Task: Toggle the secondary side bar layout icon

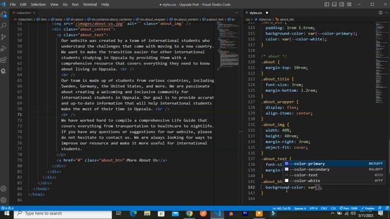Action: 341,4
